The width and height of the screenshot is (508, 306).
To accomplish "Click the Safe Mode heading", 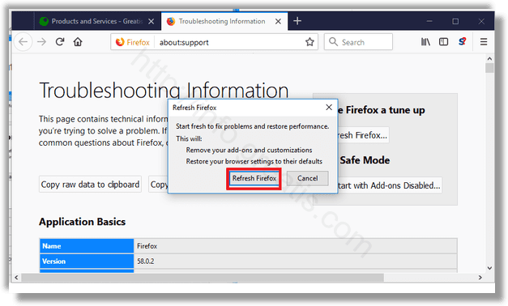I will [x=365, y=160].
